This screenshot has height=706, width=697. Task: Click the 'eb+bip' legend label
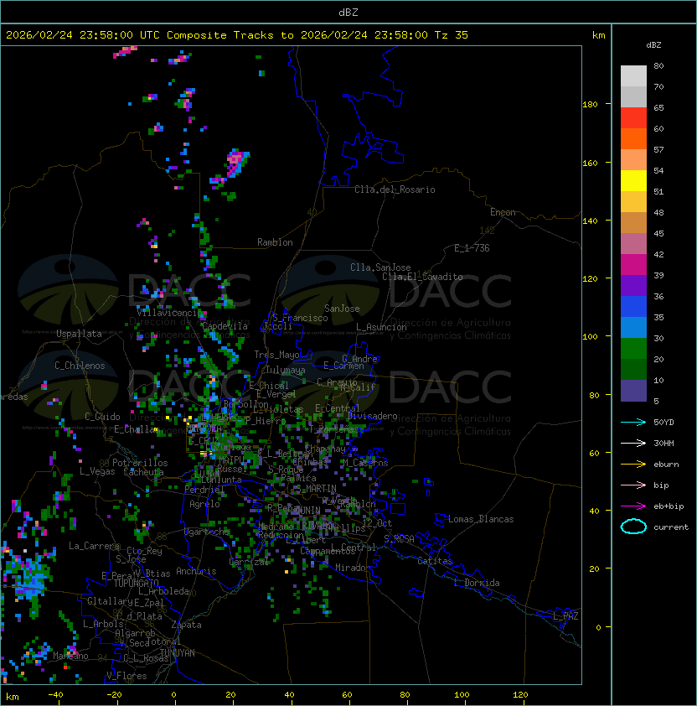[x=669, y=506]
